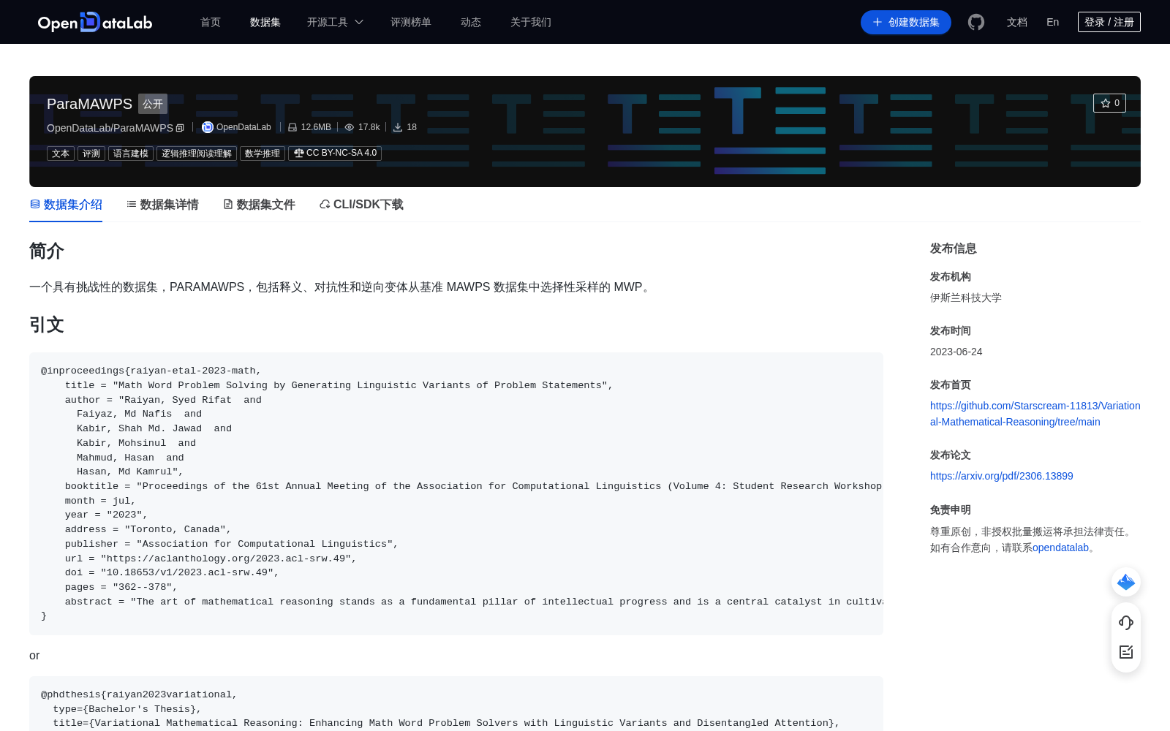Click the blue bird floating assistant icon
Image resolution: width=1170 pixels, height=731 pixels.
point(1126,582)
